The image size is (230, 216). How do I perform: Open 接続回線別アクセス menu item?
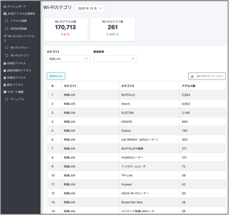tap(17, 70)
